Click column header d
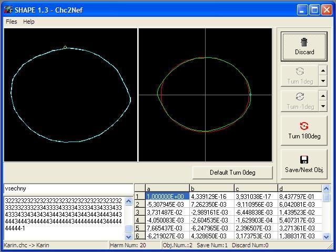336x252 pixels. click(x=300, y=188)
